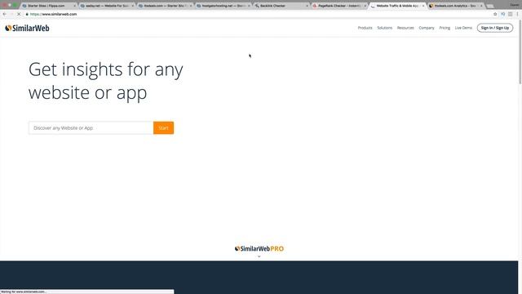Viewport: 522px width, 294px height.
Task: Open a new browser tab
Action: tap(490, 6)
